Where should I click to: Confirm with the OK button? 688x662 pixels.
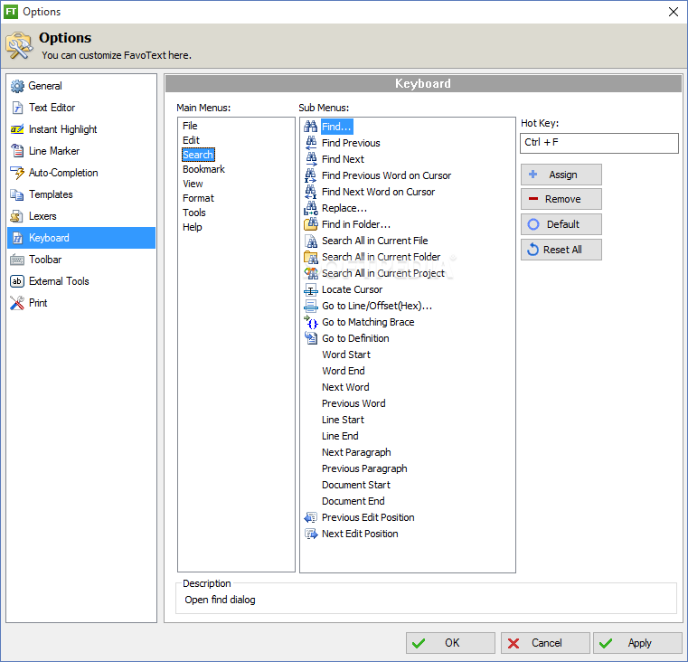coord(450,643)
